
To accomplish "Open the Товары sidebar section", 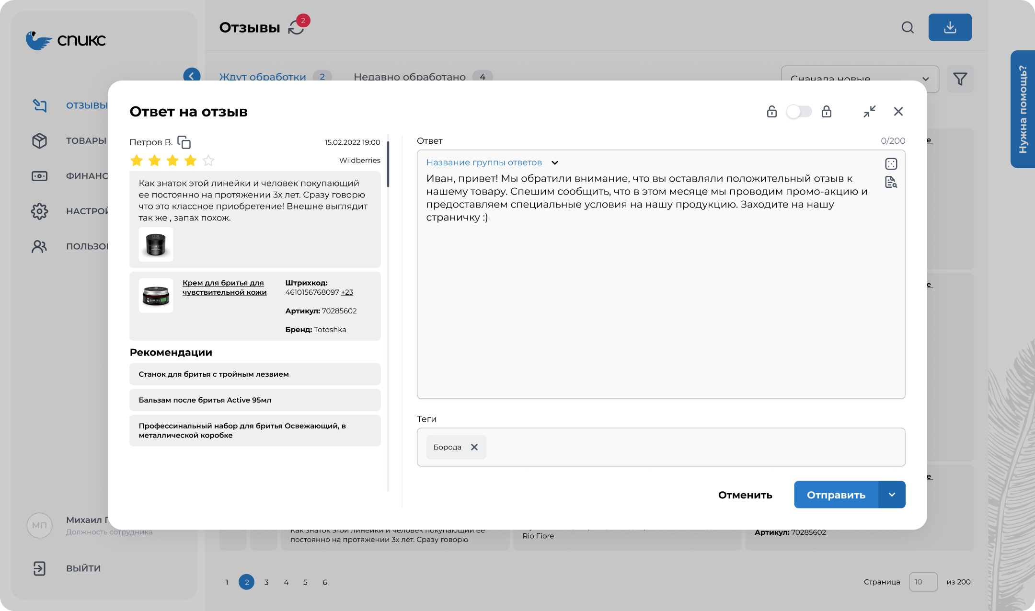I will [86, 141].
